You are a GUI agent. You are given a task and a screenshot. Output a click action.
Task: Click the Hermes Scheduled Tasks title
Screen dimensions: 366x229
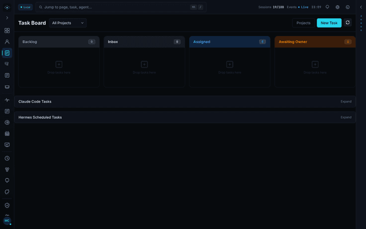(40, 117)
